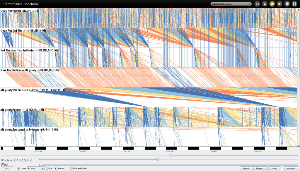Viewport: 300px width, 171px height.
Task: Click the highlighted star icon
Action: point(272,4)
